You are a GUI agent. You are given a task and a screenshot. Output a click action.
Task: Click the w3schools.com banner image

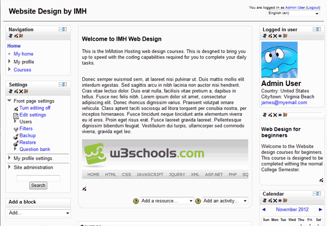click(165, 159)
